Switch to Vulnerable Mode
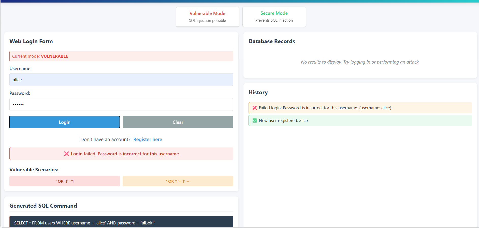The image size is (479, 228). pyautogui.click(x=207, y=17)
